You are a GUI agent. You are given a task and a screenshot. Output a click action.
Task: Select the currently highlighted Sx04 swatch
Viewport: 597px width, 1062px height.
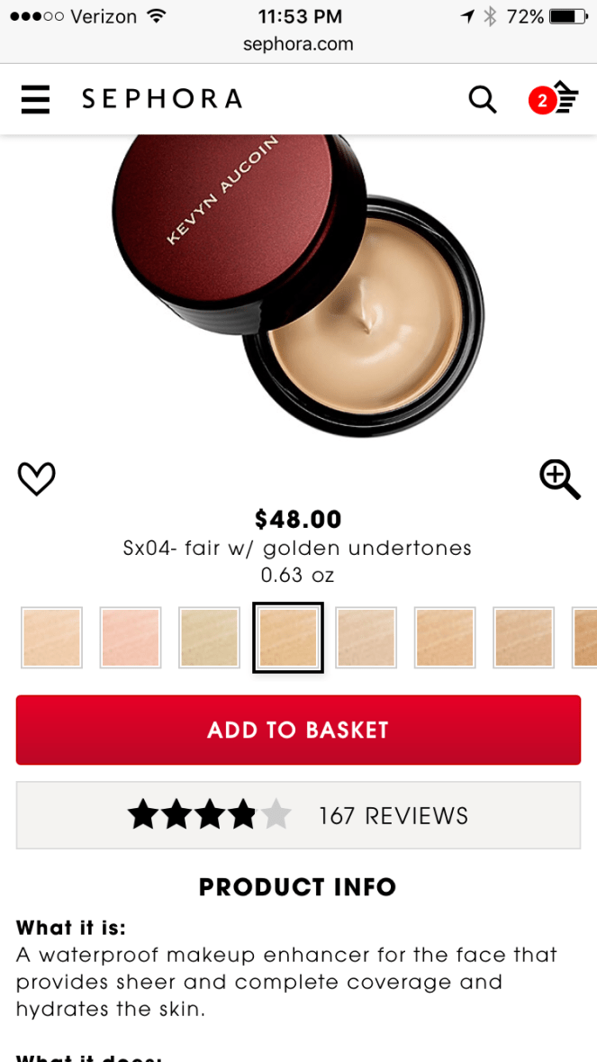(288, 638)
